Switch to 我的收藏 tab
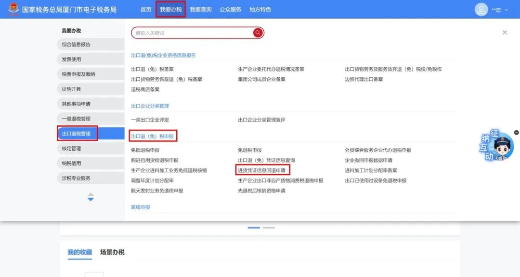This screenshot has height=277, width=520. coord(79,252)
